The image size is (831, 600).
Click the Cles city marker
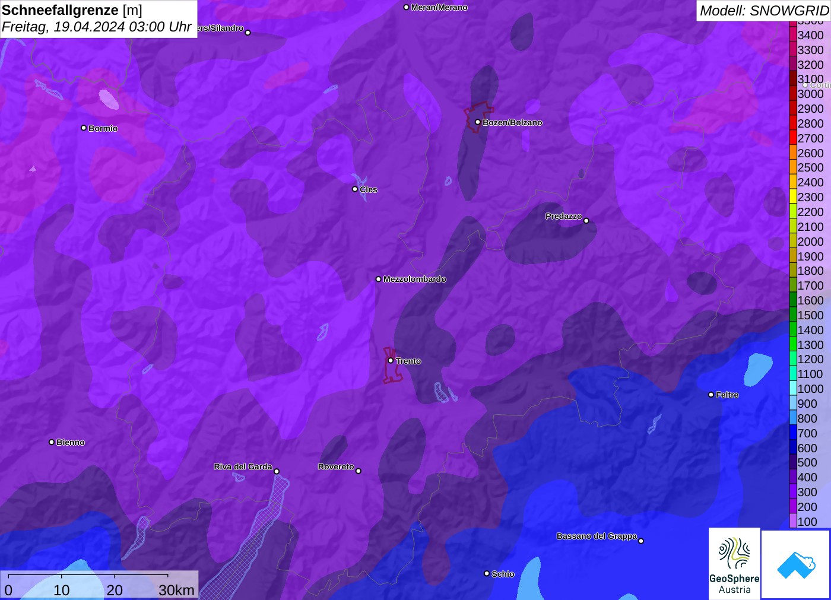click(x=355, y=189)
